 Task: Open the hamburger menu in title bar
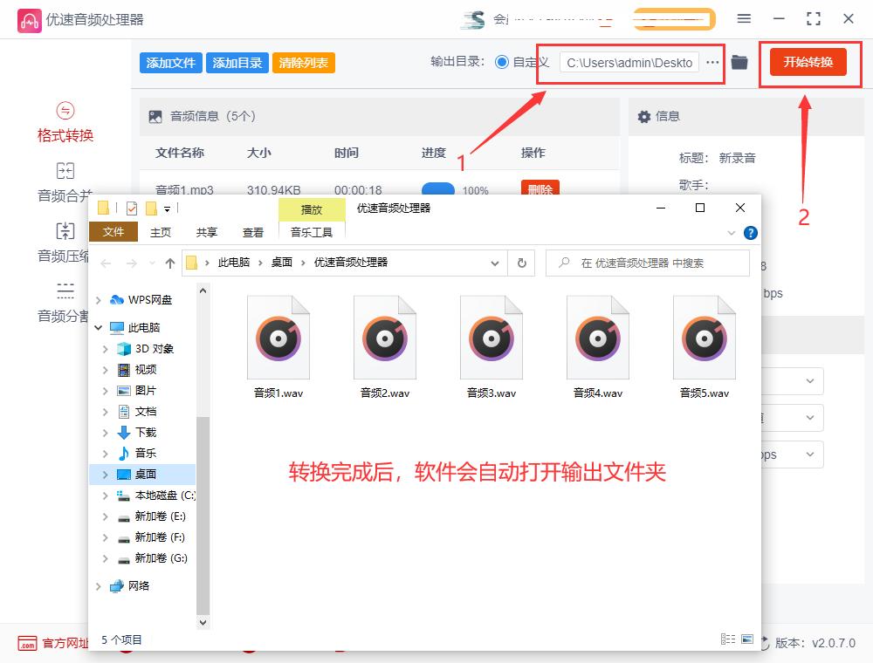[x=745, y=17]
